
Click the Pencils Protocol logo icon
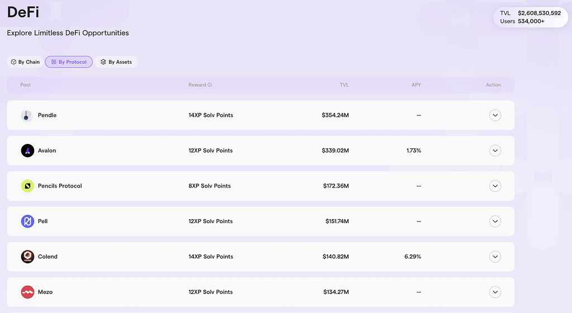point(27,186)
